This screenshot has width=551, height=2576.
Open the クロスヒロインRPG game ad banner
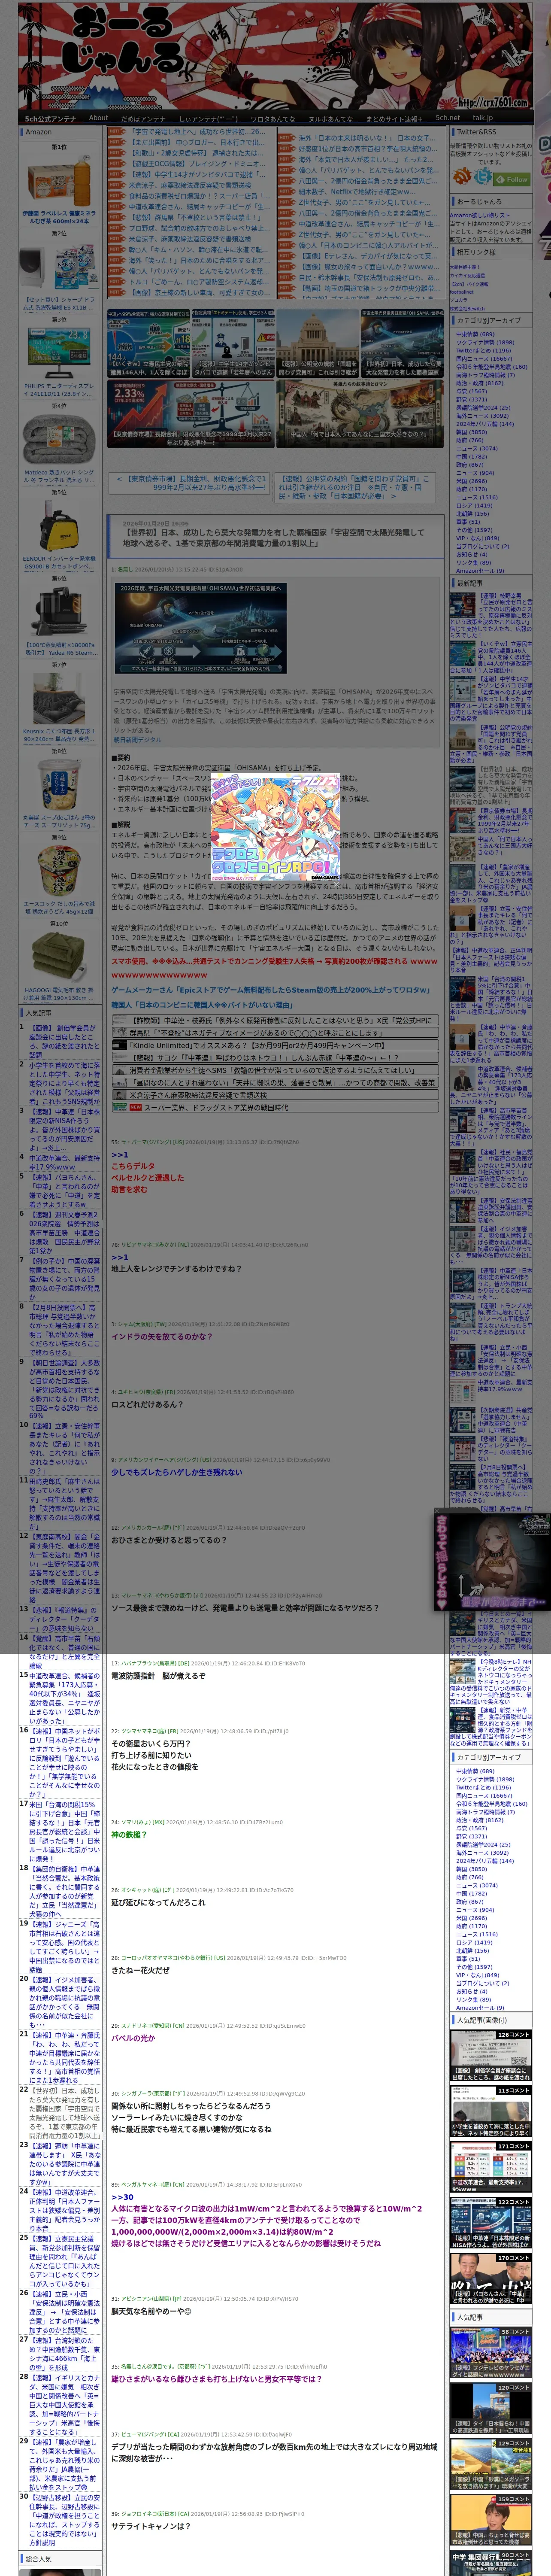[276, 826]
